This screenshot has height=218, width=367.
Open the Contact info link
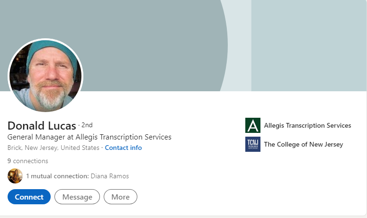pyautogui.click(x=123, y=148)
